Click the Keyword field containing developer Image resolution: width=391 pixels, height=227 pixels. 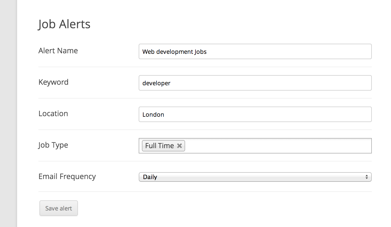coord(255,83)
